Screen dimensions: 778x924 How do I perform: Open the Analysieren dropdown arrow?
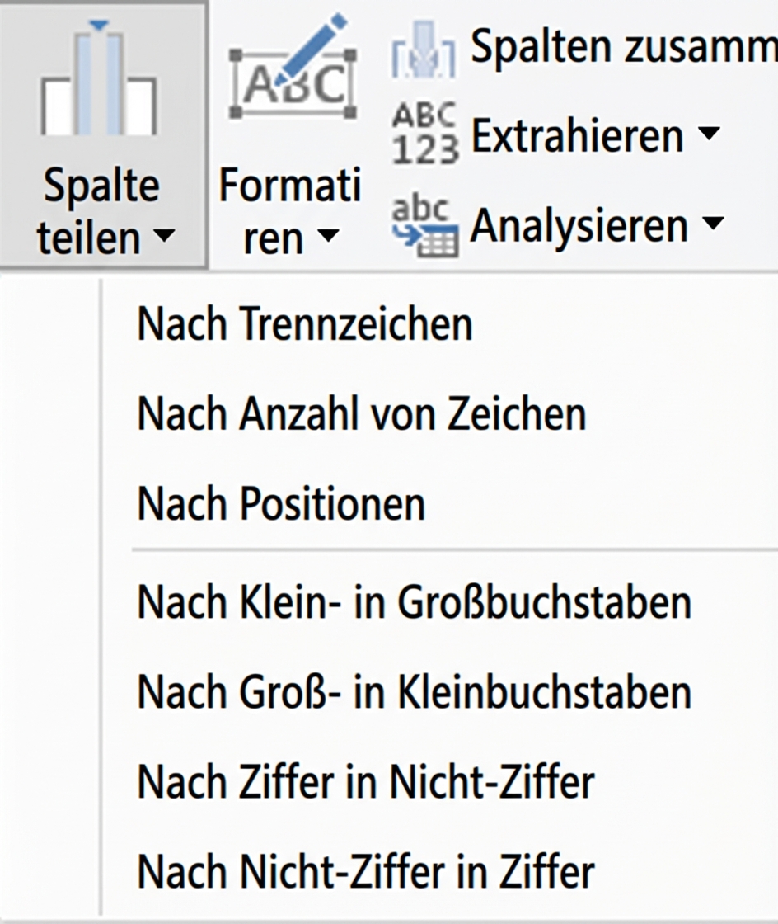click(x=715, y=223)
